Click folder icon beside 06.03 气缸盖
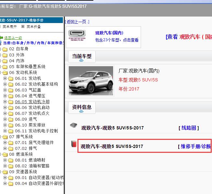 click(11, 90)
